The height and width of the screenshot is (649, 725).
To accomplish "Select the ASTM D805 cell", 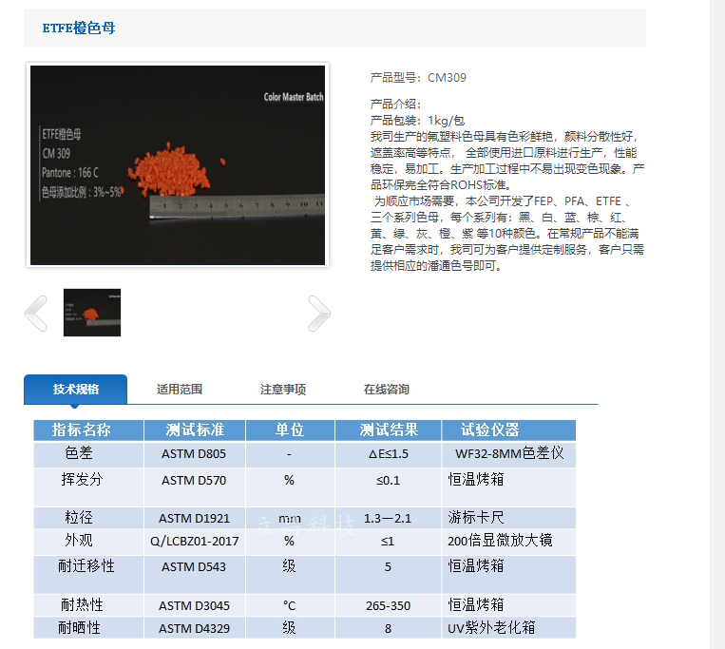I will coord(194,454).
